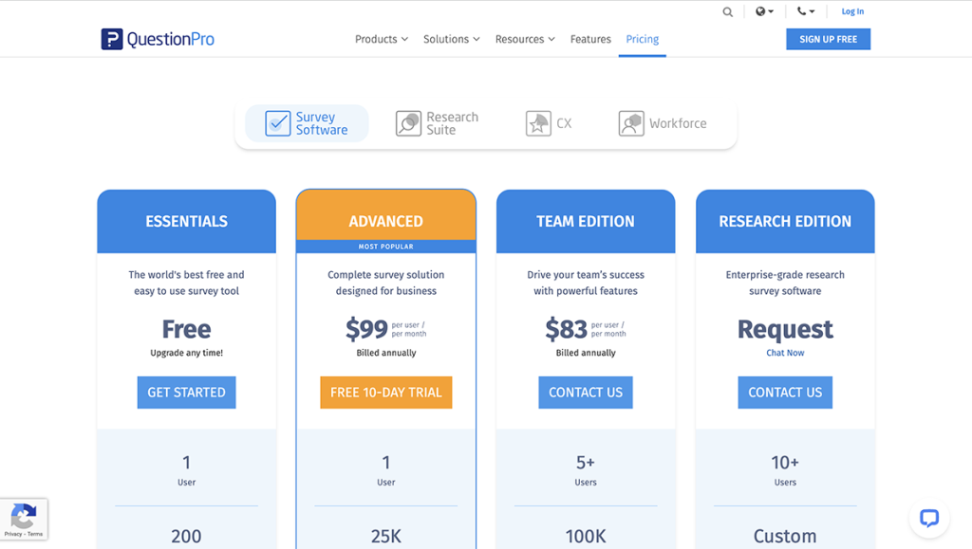The height and width of the screenshot is (549, 972).
Task: Click the CX pricing icon
Action: click(537, 123)
